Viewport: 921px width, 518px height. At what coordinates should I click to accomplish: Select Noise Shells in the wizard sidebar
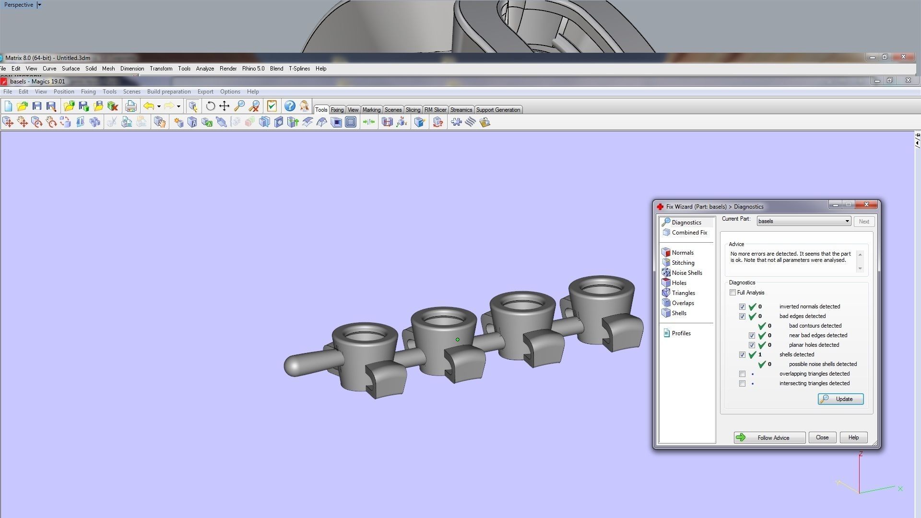coord(682,273)
